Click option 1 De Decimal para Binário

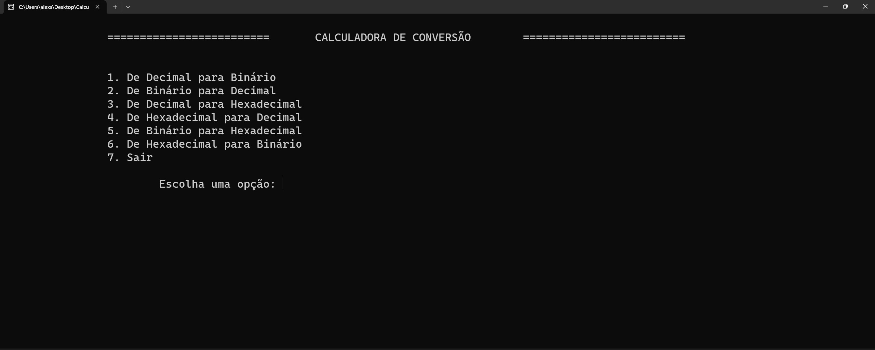coord(191,77)
